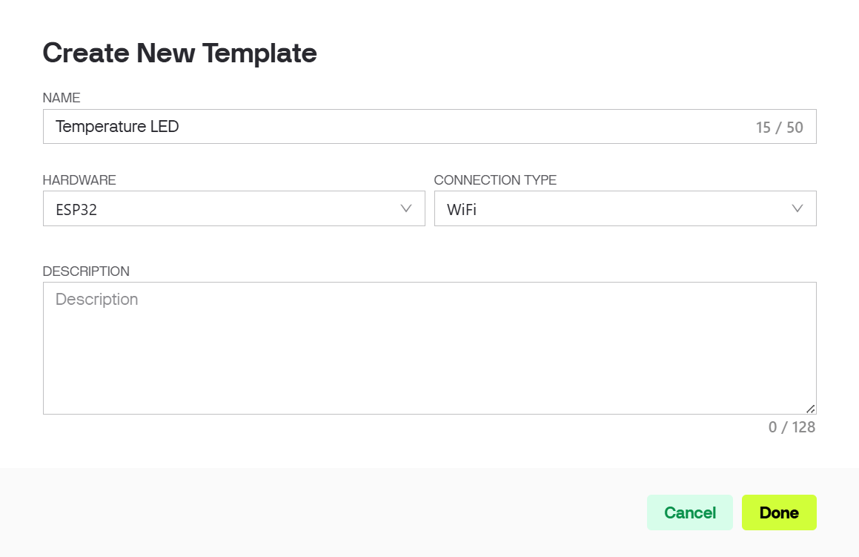Click the description box resize handle

(x=810, y=408)
